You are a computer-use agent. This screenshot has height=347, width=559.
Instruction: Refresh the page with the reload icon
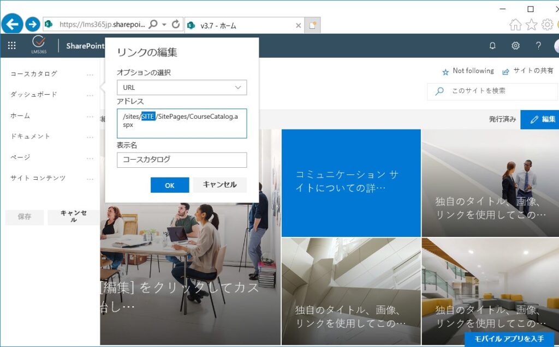[176, 24]
